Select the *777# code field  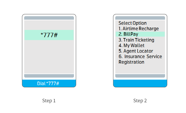point(49,35)
